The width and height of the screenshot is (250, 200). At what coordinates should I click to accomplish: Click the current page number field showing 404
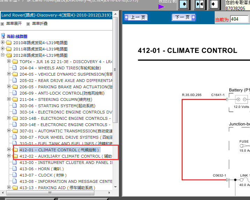click(239, 19)
